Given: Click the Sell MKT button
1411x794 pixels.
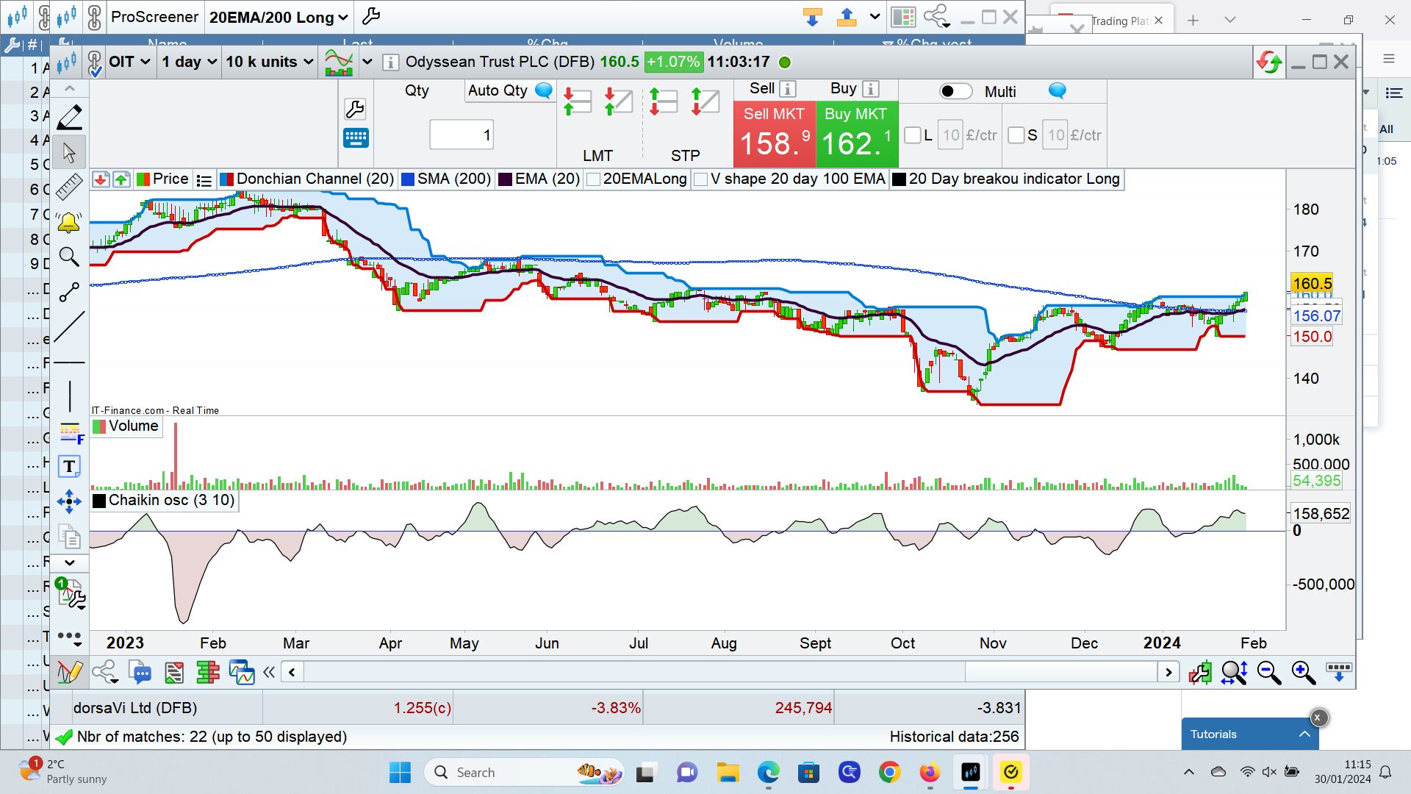Looking at the screenshot, I should pyautogui.click(x=774, y=134).
